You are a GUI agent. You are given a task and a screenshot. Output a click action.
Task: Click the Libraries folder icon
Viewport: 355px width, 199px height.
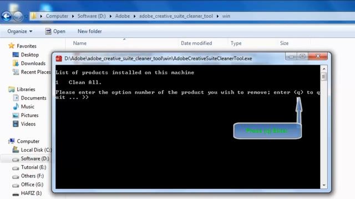(11, 90)
